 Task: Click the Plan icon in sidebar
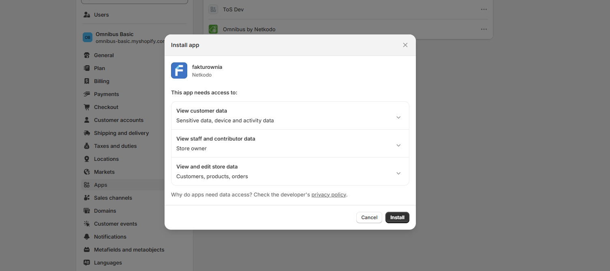coord(87,68)
